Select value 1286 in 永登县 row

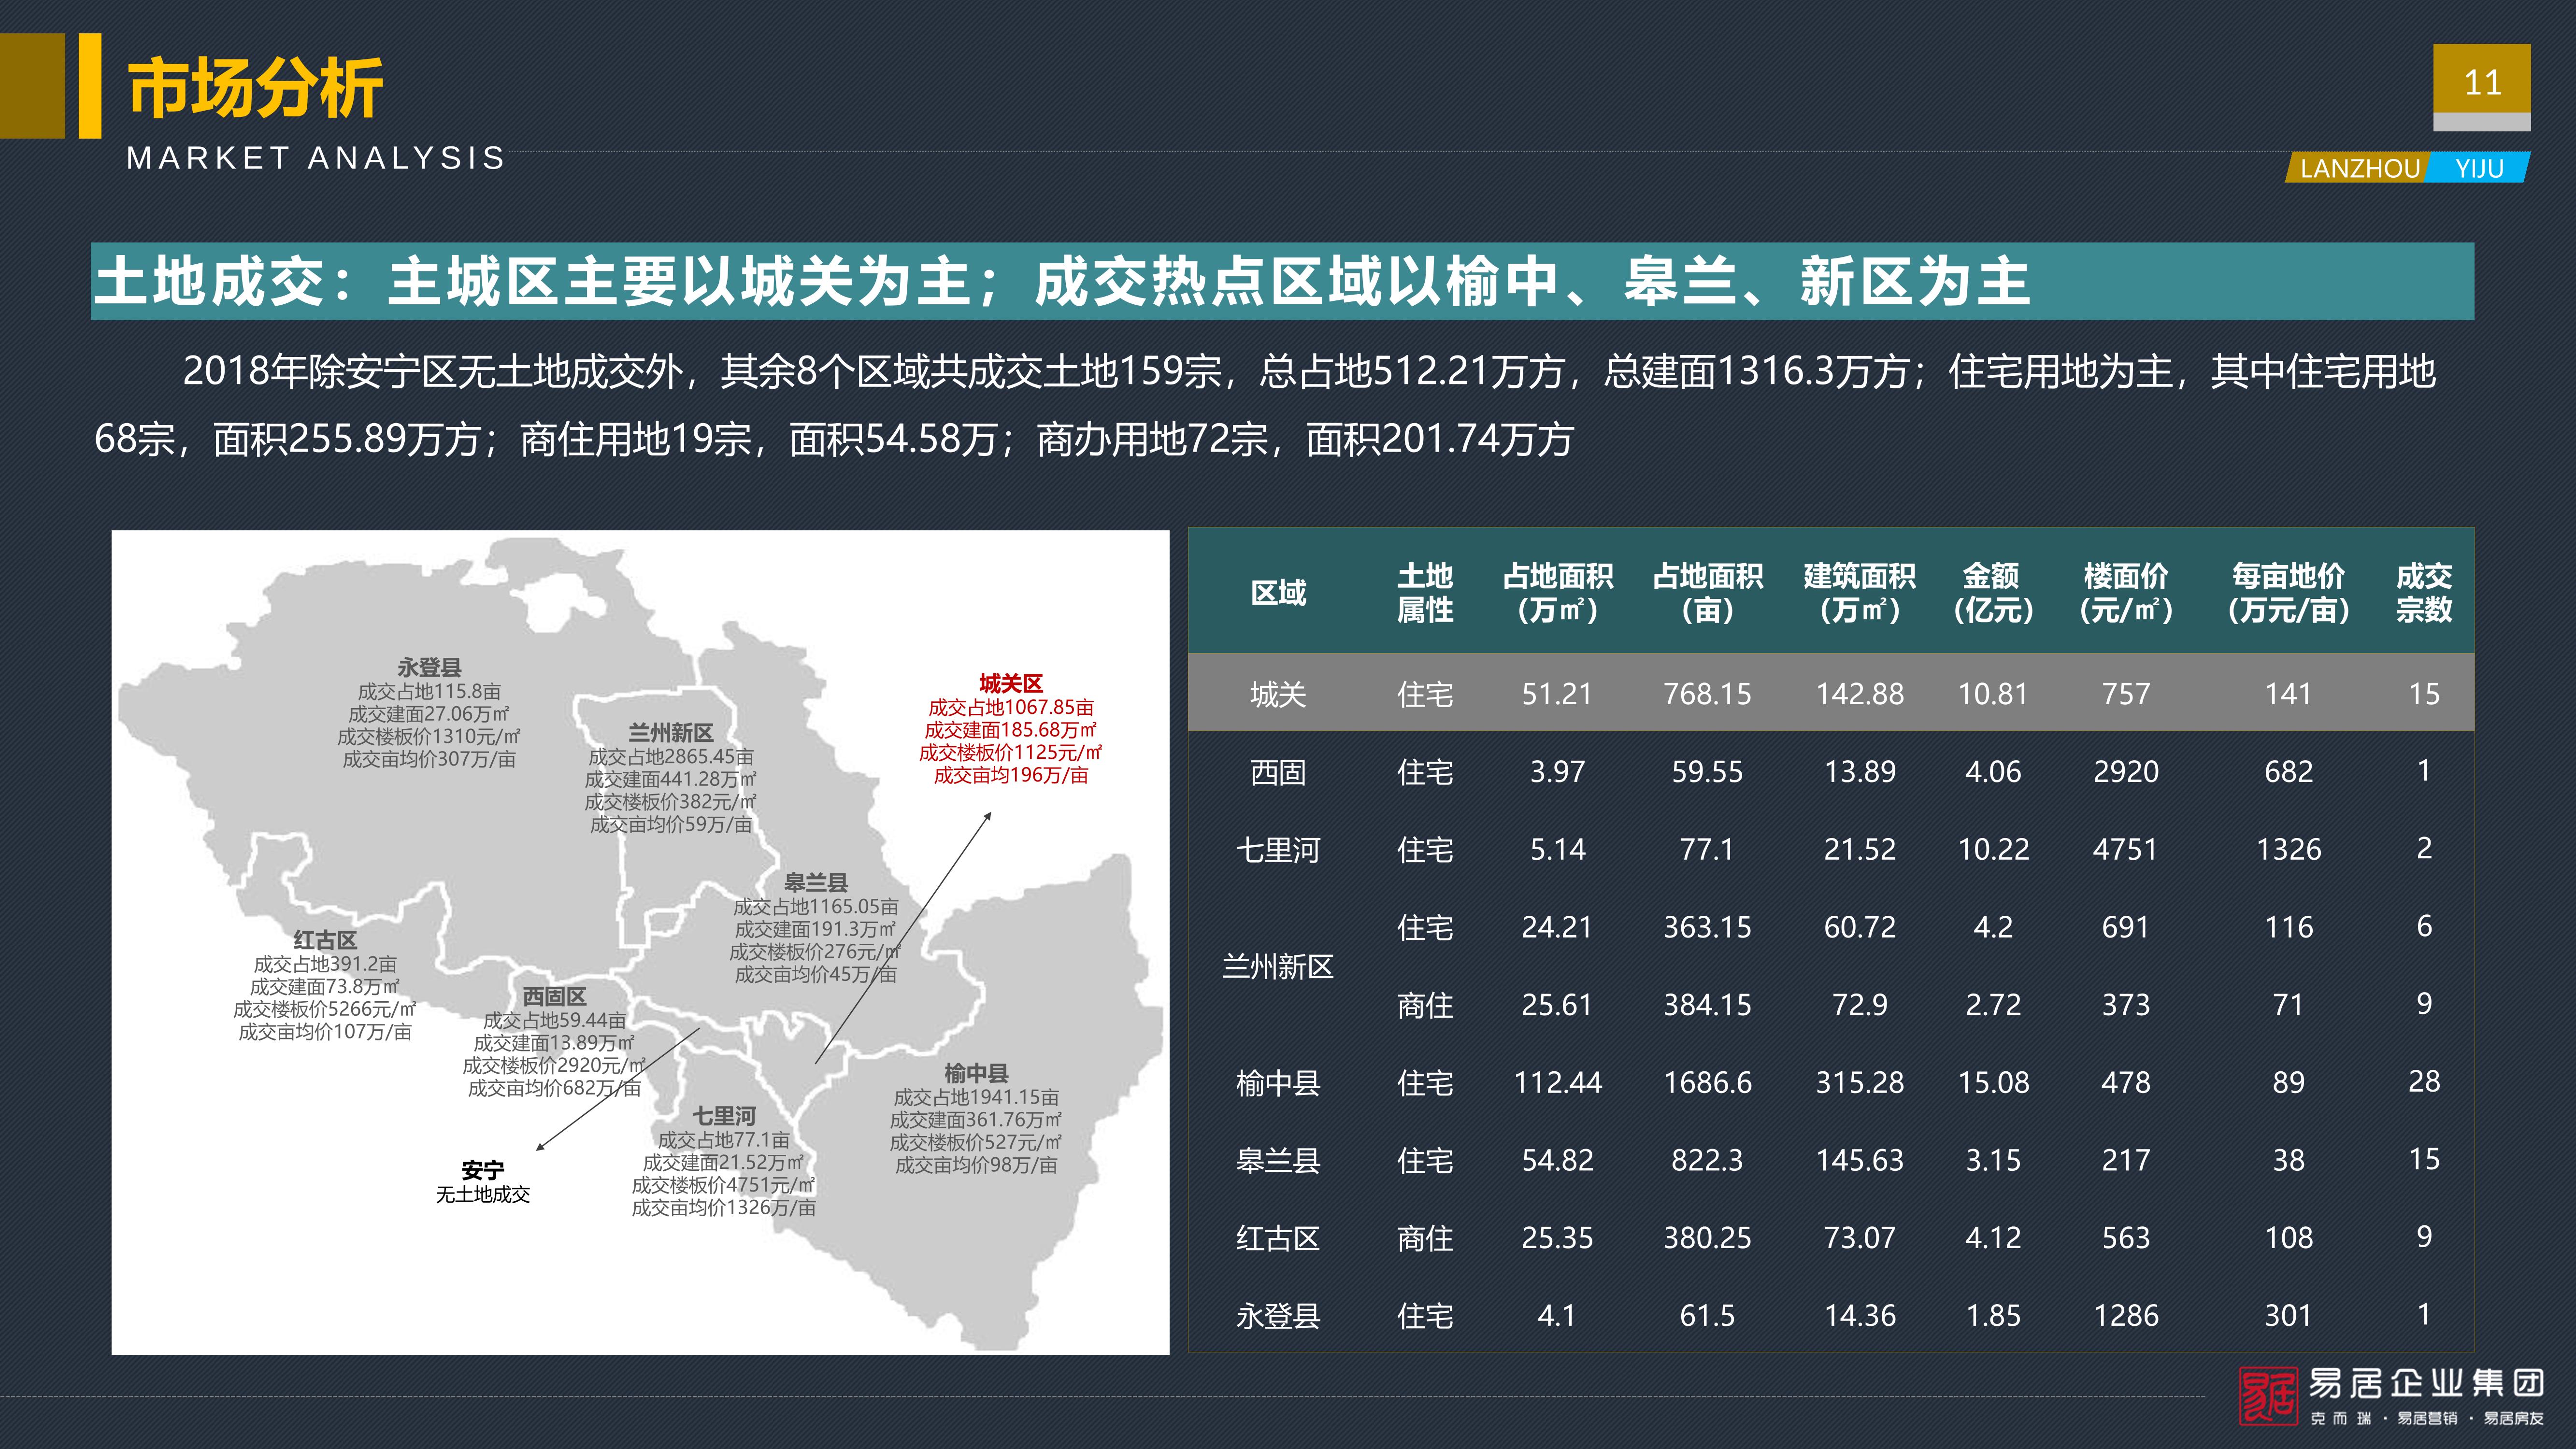pos(2126,1316)
